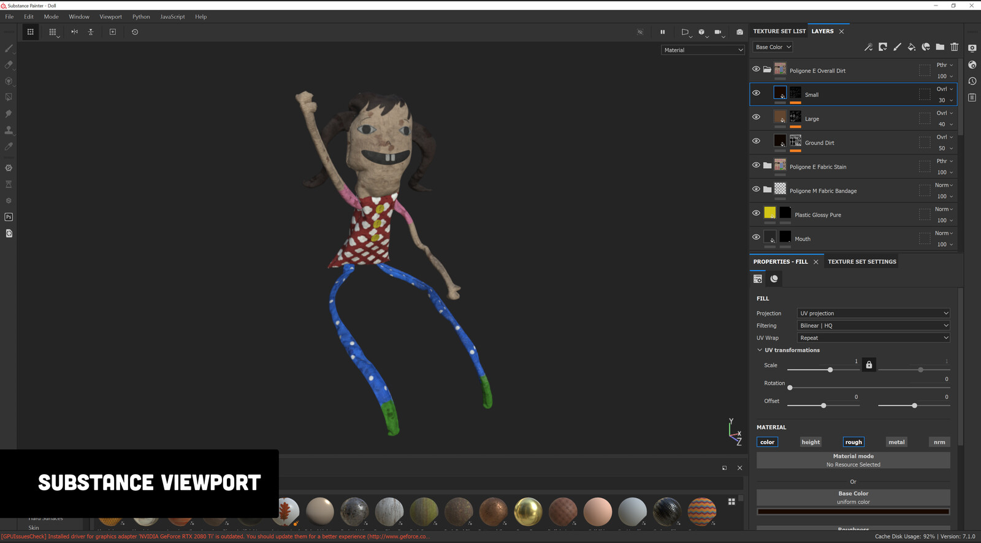This screenshot has height=543, width=981.
Task: Close the Layers panel tab
Action: [x=841, y=31]
